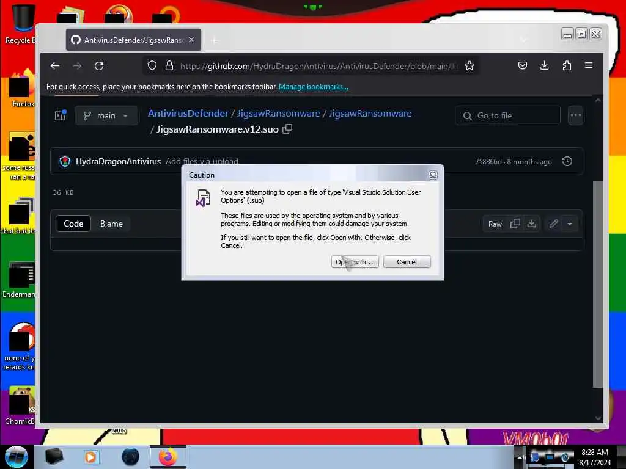
Task: Edit this file pencil icon
Action: pyautogui.click(x=553, y=224)
